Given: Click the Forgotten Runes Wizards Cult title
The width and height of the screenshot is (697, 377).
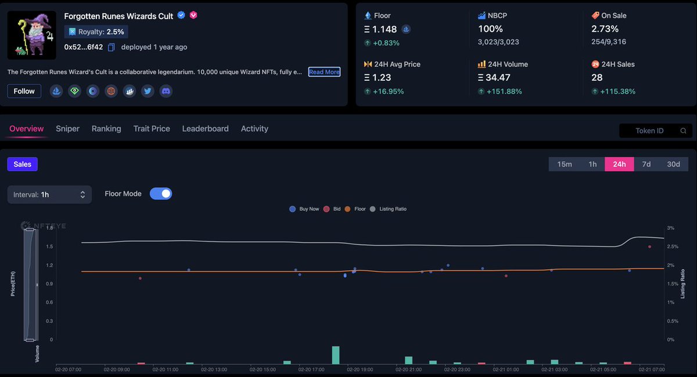Looking at the screenshot, I should [118, 16].
